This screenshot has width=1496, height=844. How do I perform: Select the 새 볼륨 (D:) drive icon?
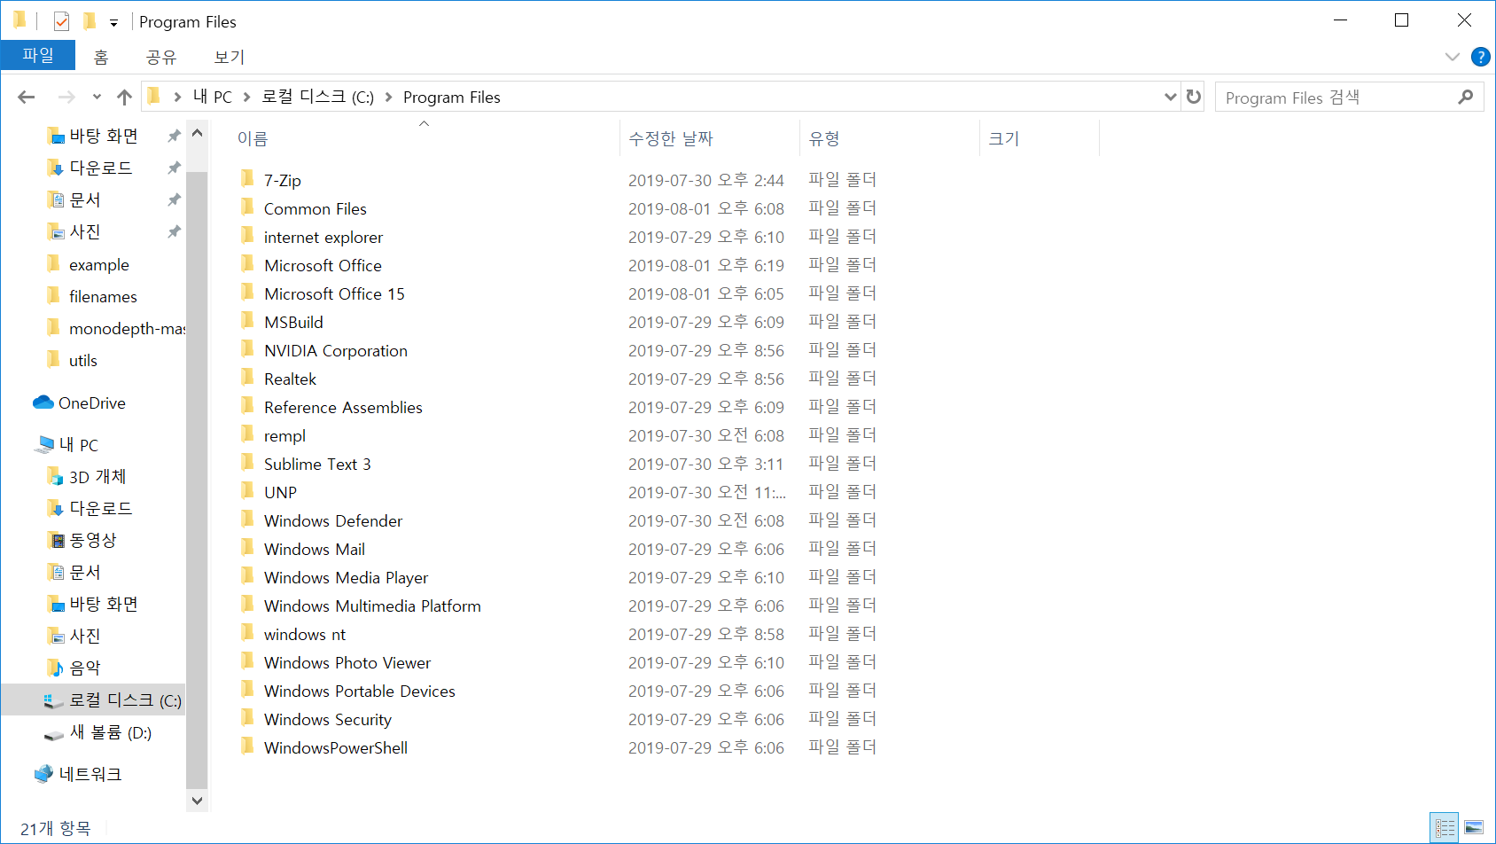[x=54, y=733]
